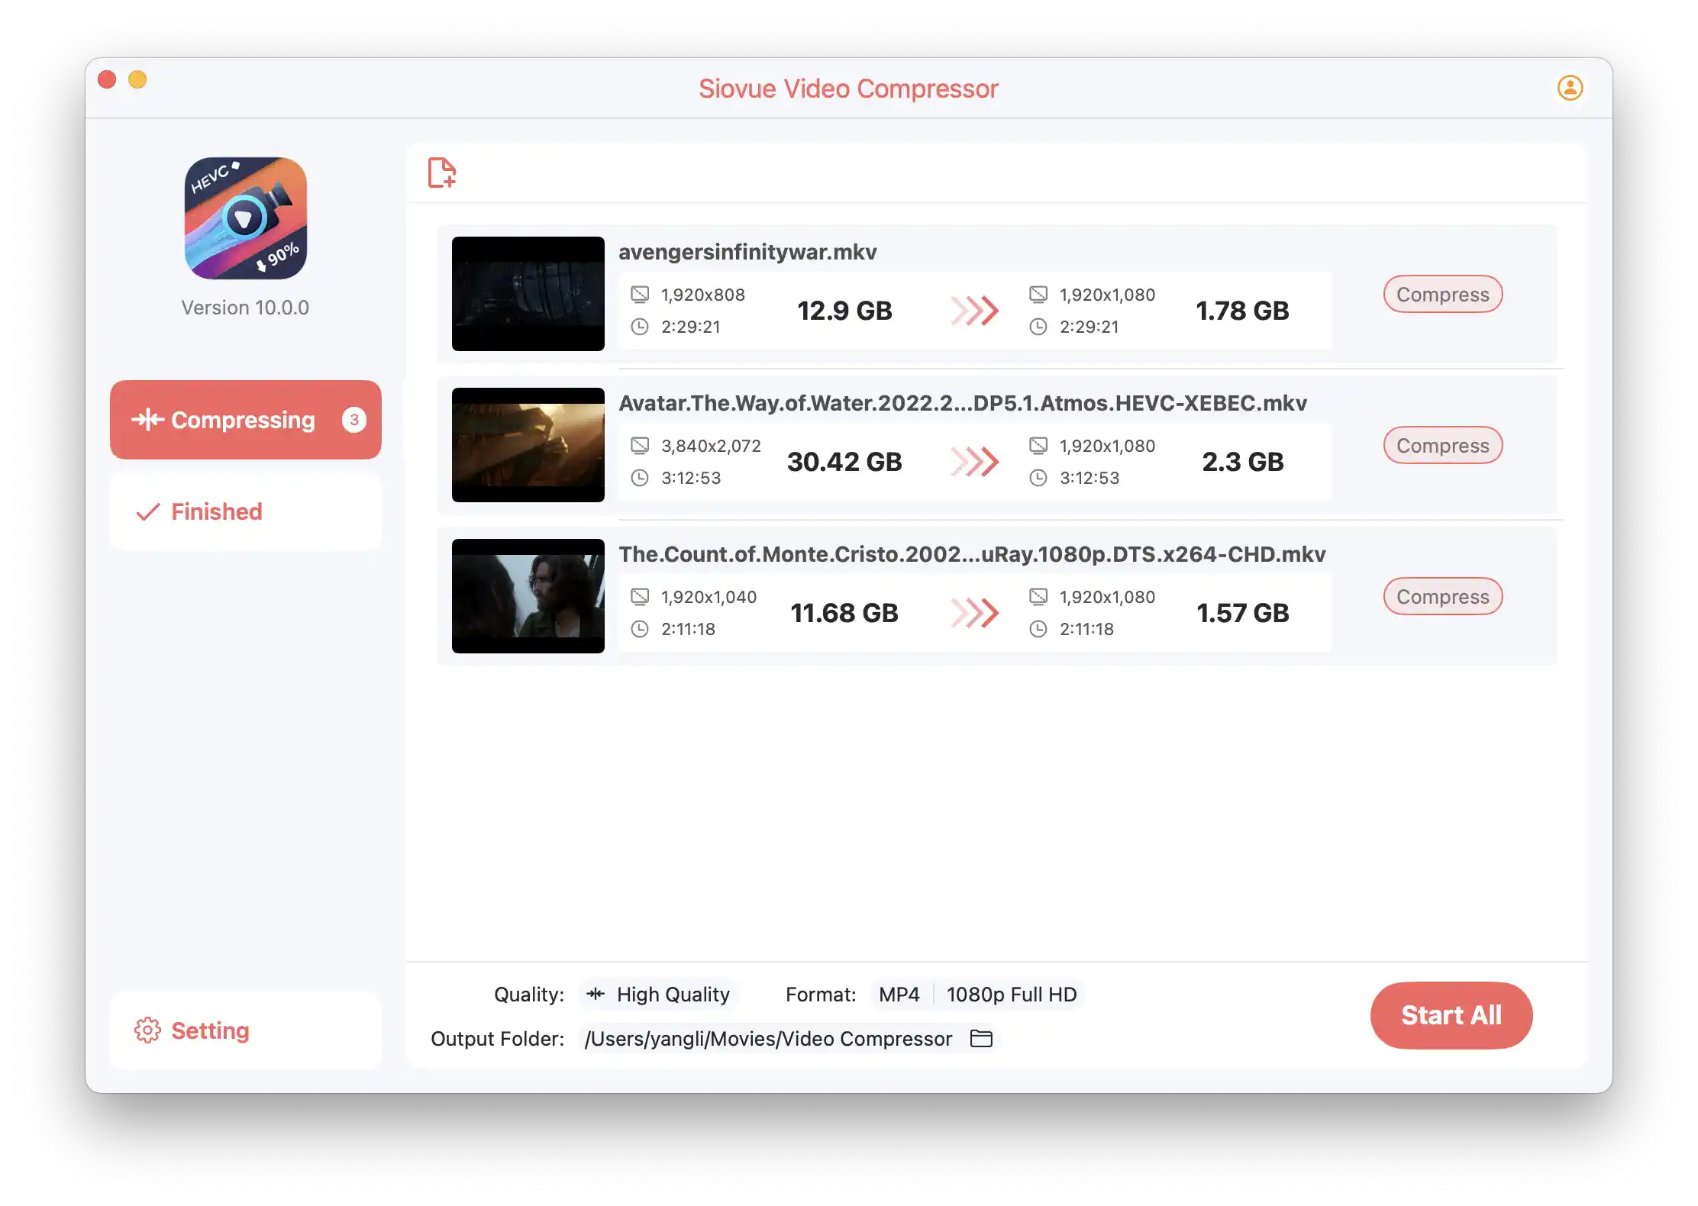Click the Setting gear icon
Image resolution: width=1698 pixels, height=1206 pixels.
[147, 1030]
